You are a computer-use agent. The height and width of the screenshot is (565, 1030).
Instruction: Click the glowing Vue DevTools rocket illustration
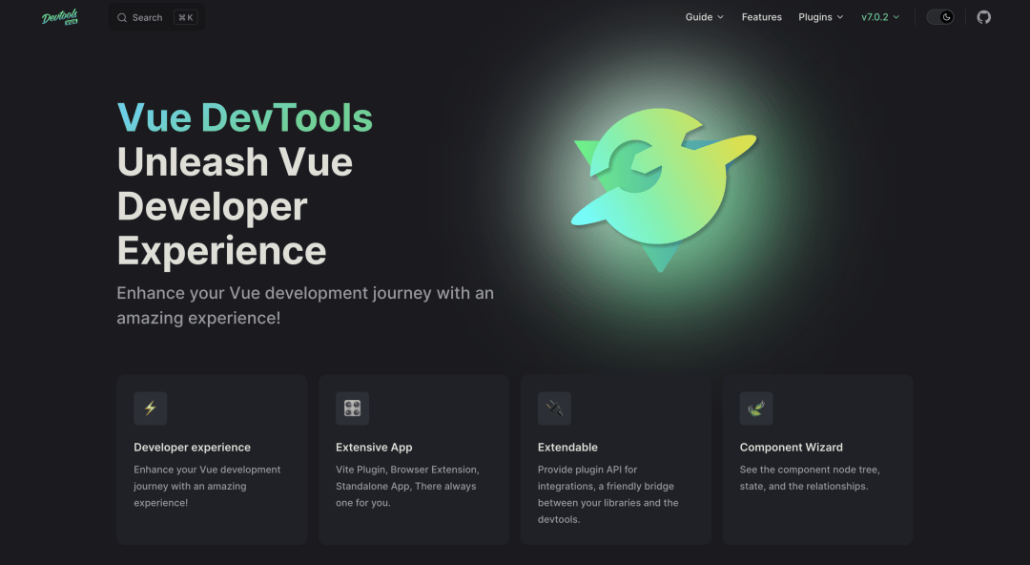[x=663, y=188]
